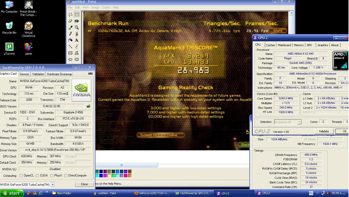Open the Hardware Giveaway tab in GPU-Z
Screen dimensions: 349x197
(x=59, y=74)
